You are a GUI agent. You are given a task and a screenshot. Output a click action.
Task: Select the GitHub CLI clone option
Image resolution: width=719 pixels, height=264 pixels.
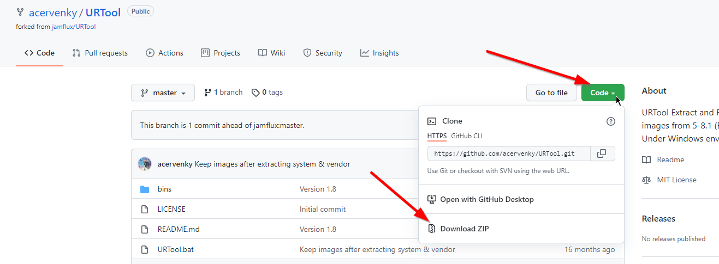tap(466, 136)
